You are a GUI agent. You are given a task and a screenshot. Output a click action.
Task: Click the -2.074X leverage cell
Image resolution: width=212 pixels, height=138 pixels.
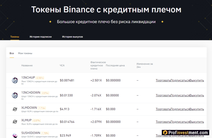96,95
